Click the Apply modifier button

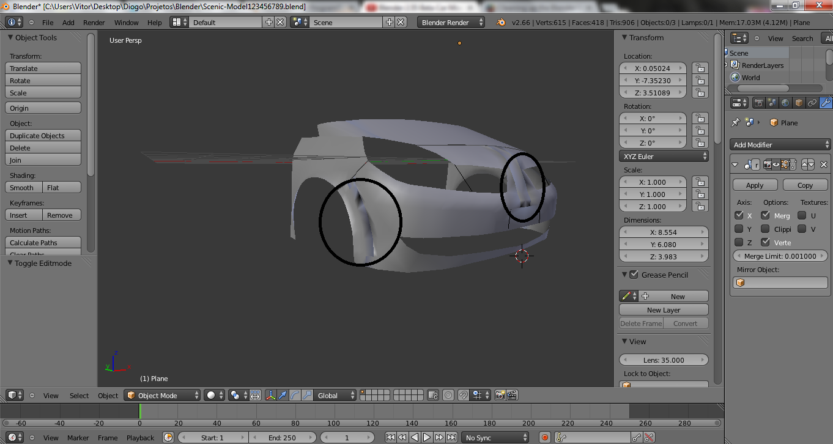tap(755, 185)
